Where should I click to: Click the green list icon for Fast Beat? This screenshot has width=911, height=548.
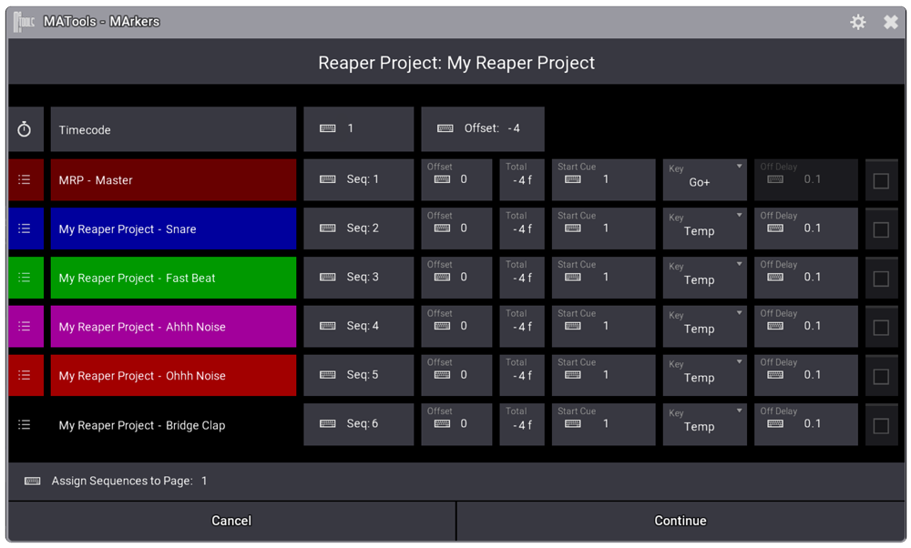24,278
